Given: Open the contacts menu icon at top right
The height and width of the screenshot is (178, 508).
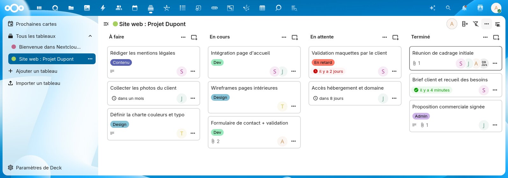Looking at the screenshot, I should point(480,8).
